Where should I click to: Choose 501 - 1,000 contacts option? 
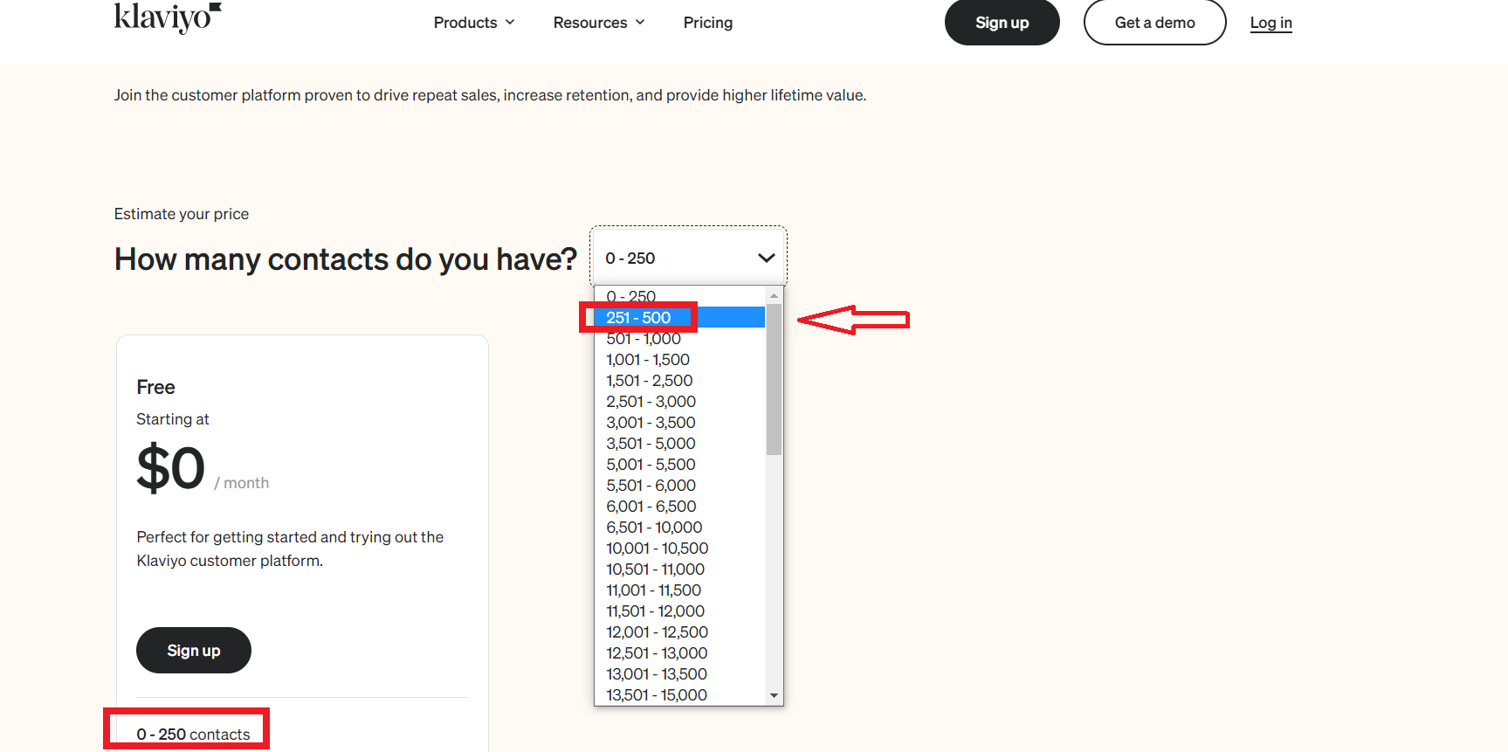679,339
